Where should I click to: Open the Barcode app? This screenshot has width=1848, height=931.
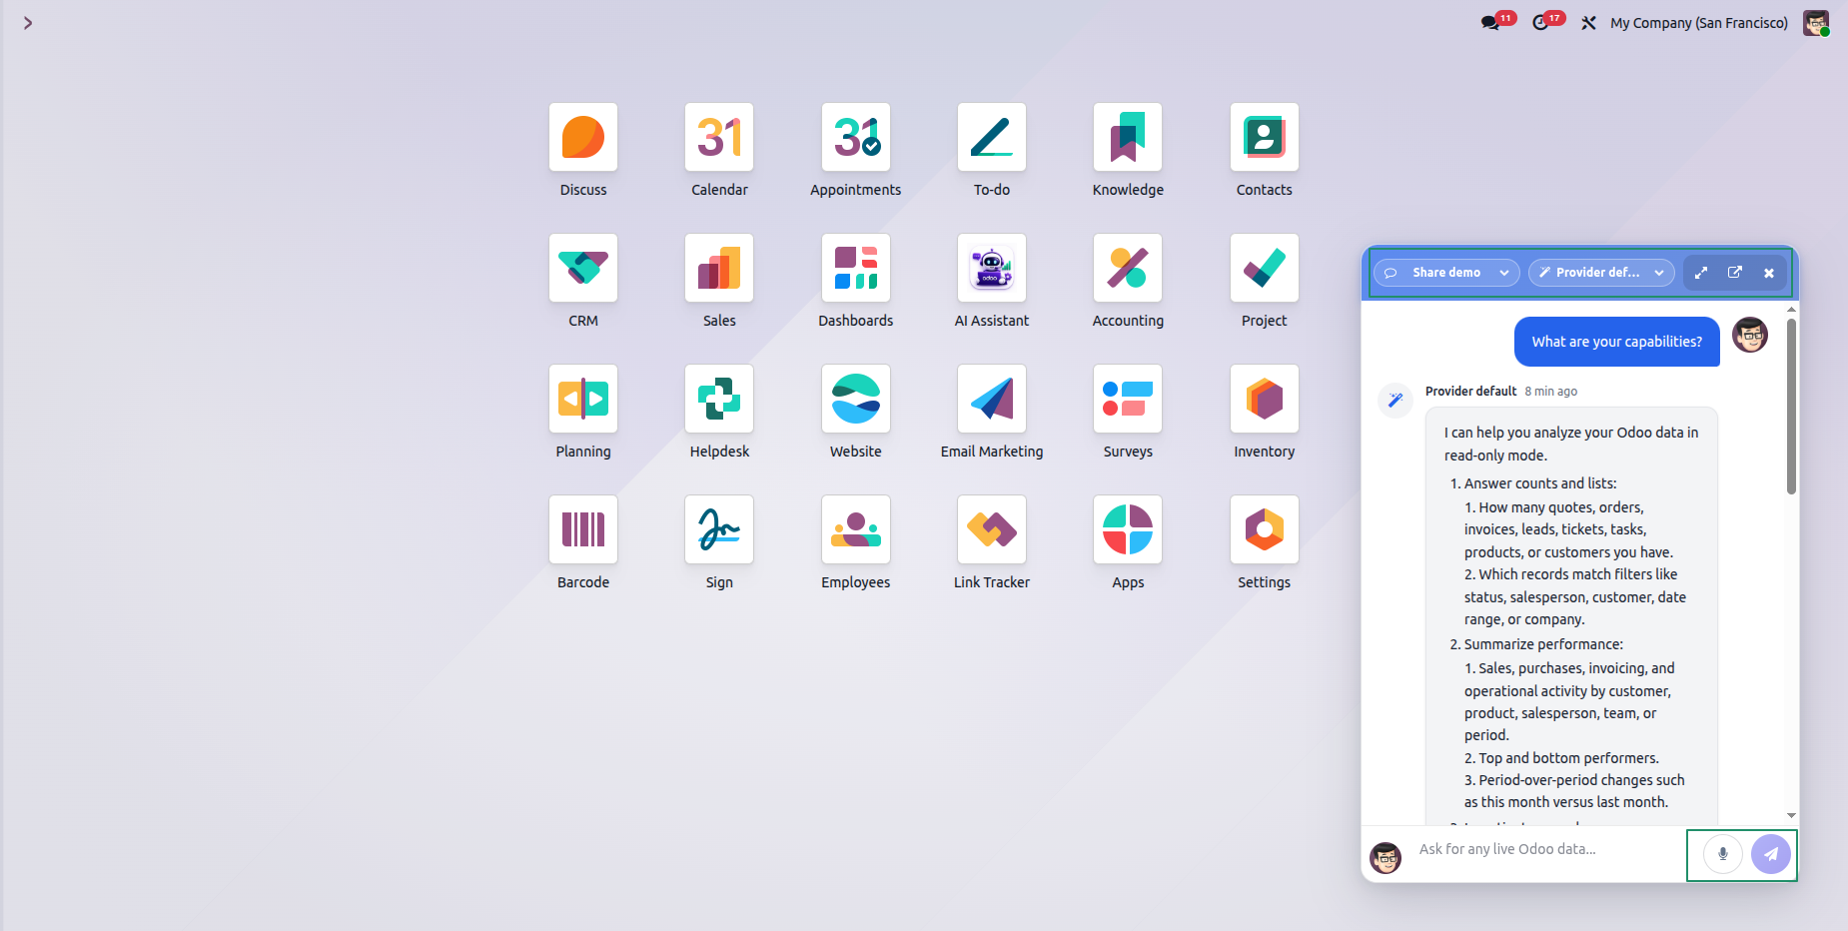tap(583, 529)
